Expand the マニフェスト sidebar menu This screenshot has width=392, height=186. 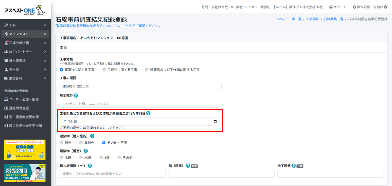point(25,34)
